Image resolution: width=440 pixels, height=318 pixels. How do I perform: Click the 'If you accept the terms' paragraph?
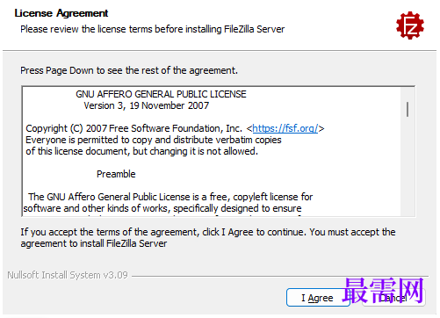[208, 238]
